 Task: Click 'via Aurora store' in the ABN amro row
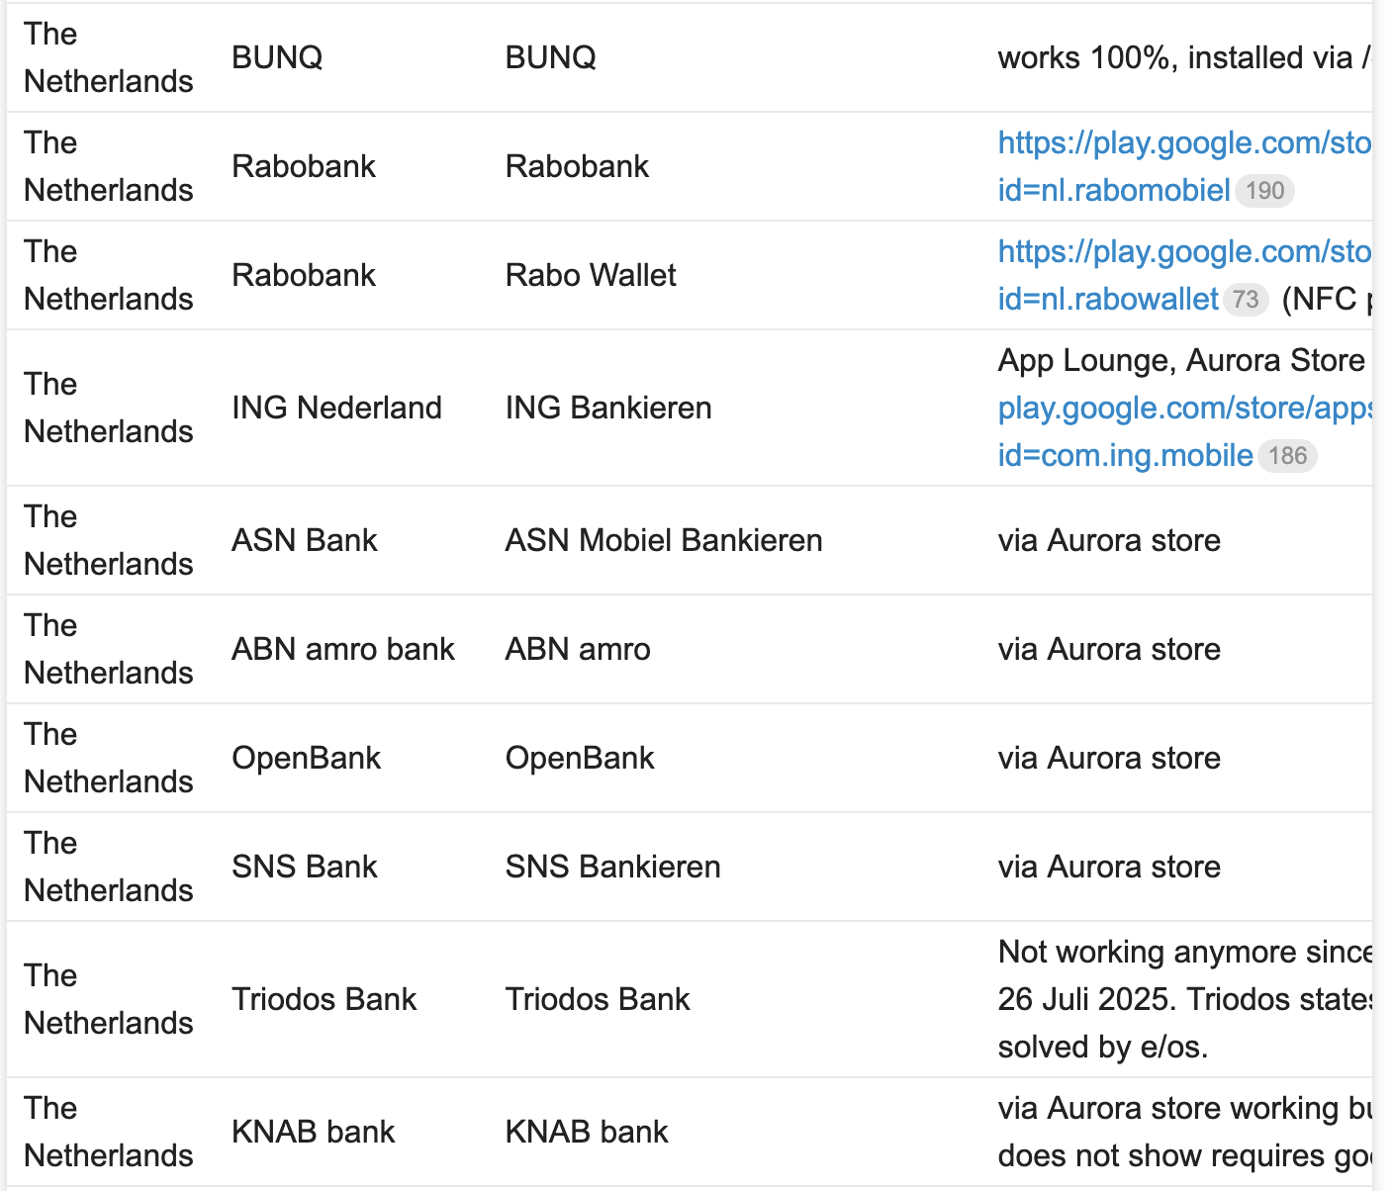click(x=1109, y=649)
